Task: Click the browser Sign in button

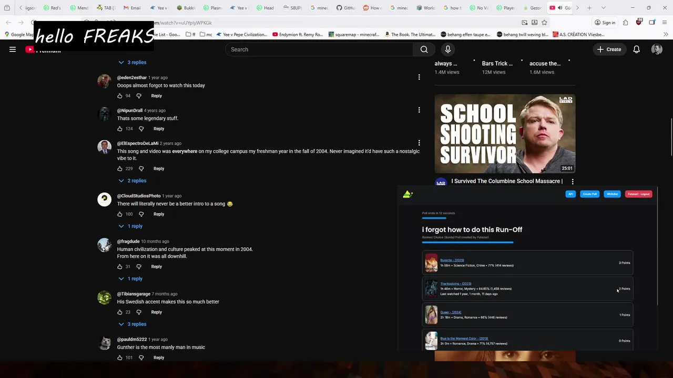Action: [x=605, y=23]
